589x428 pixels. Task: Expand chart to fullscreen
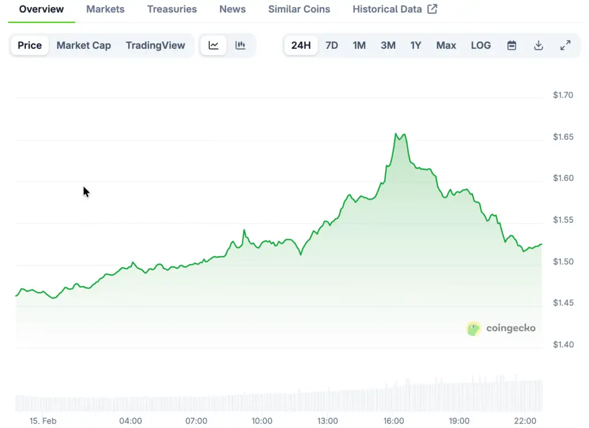click(565, 45)
